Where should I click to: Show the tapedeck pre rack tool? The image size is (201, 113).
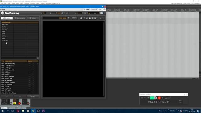(81, 18)
